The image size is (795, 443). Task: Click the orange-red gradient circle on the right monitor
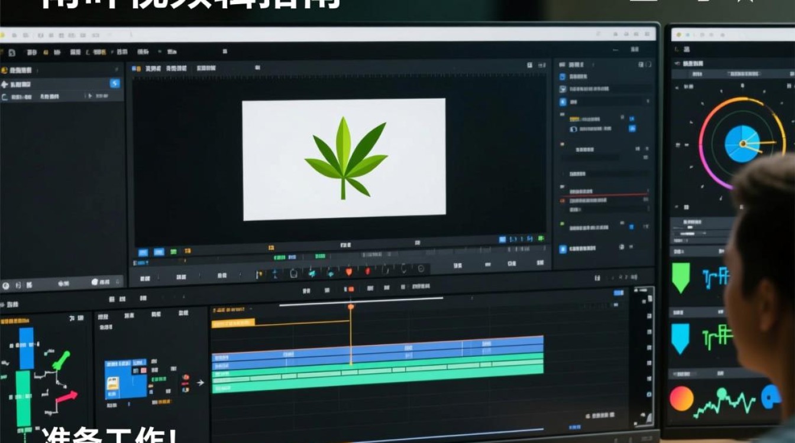[681, 399]
